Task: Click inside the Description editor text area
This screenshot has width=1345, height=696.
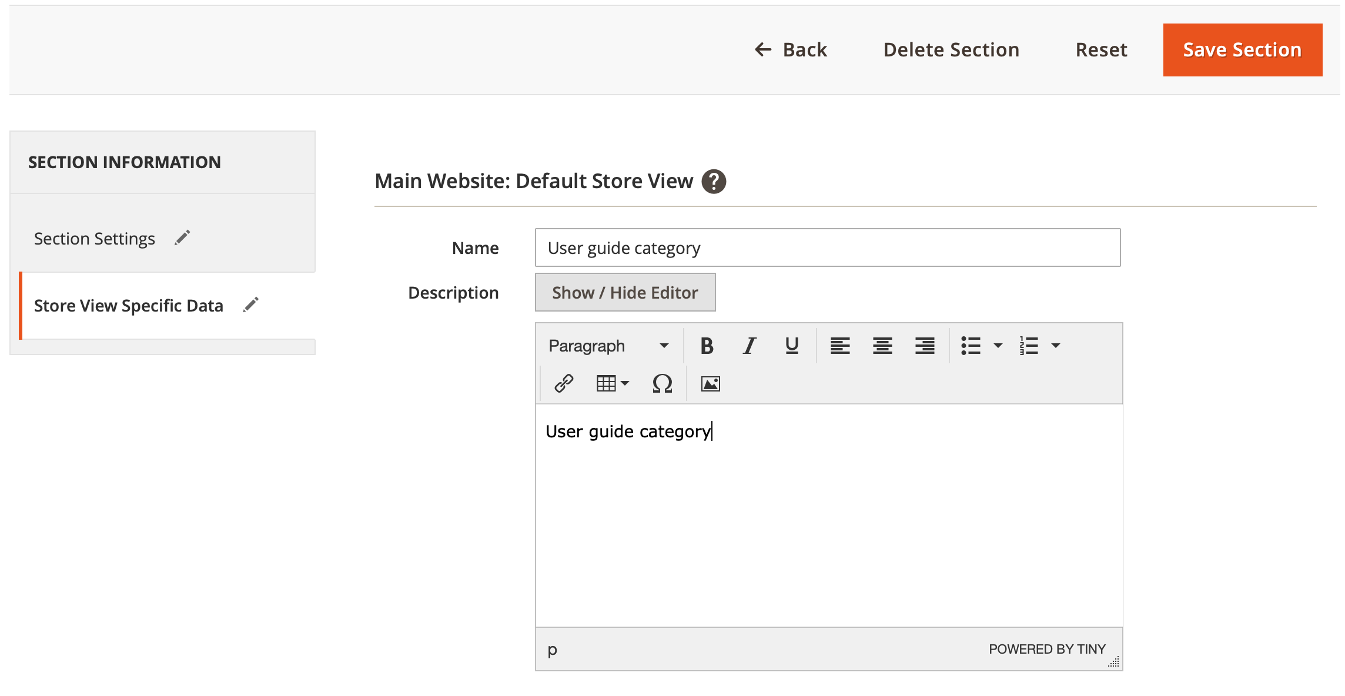Action: click(829, 516)
